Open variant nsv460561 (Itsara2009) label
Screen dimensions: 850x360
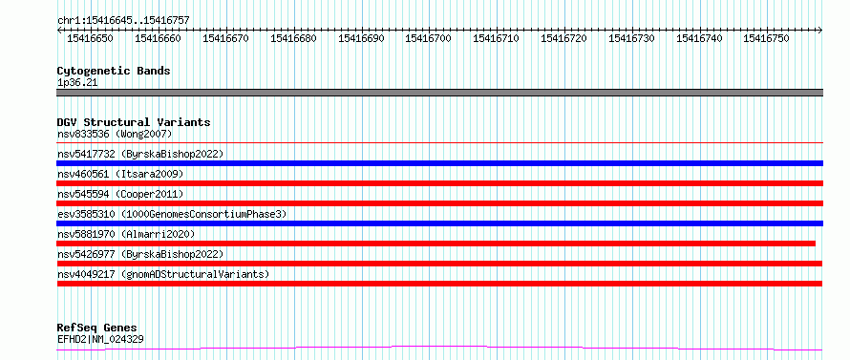coord(120,174)
